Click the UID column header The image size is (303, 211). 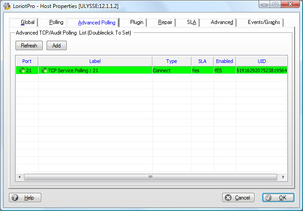(x=262, y=61)
